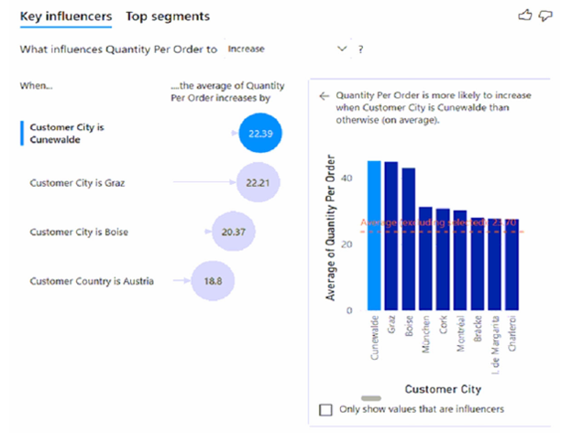
Task: Select Customer City is Graz row
Action: tap(77, 183)
